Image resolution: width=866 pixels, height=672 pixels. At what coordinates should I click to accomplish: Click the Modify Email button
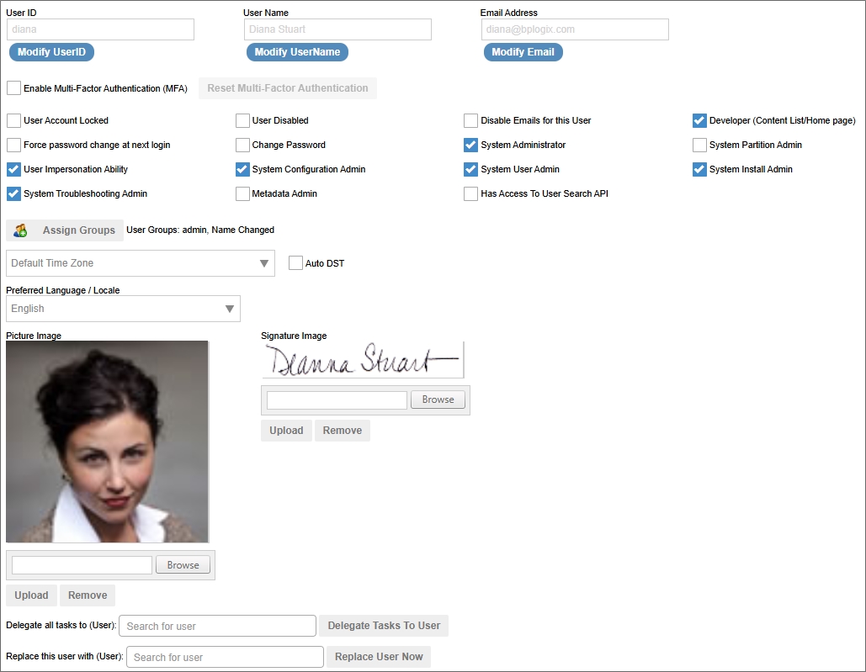click(523, 52)
